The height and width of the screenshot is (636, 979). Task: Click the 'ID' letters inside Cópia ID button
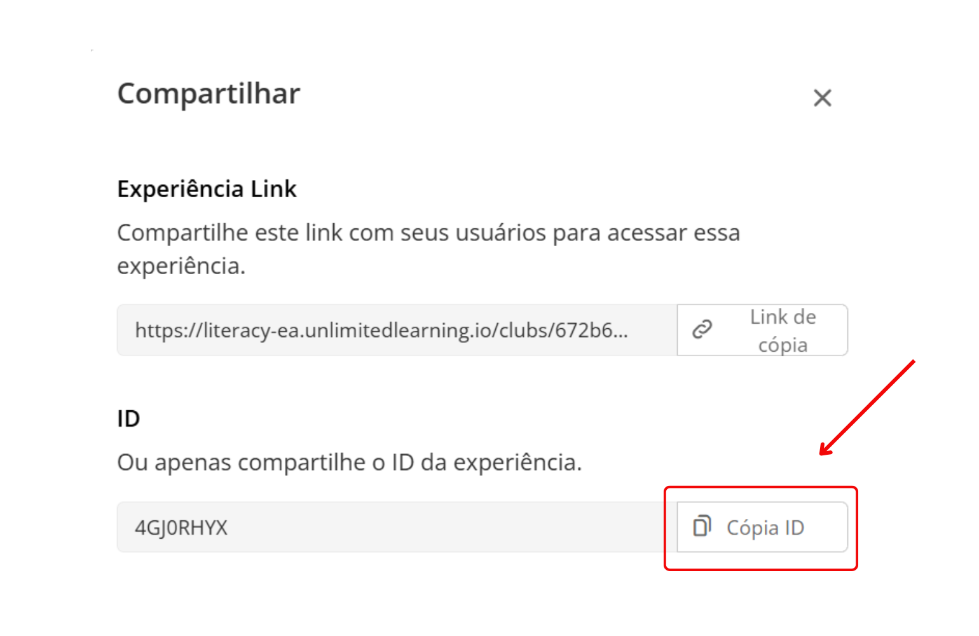794,528
